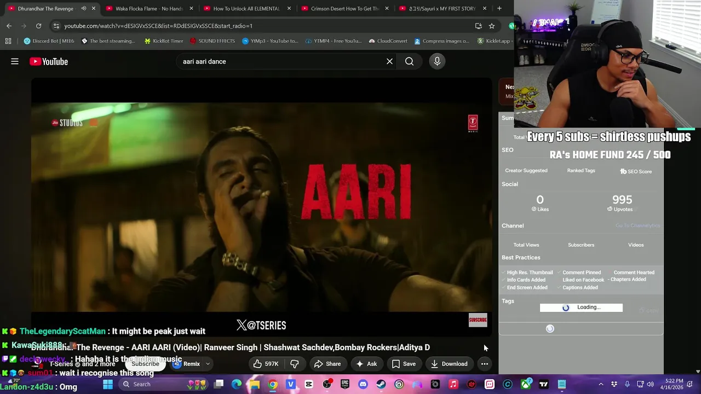Open the YouTube guide hamburger menu
Viewport: 701px width, 394px height.
15,61
